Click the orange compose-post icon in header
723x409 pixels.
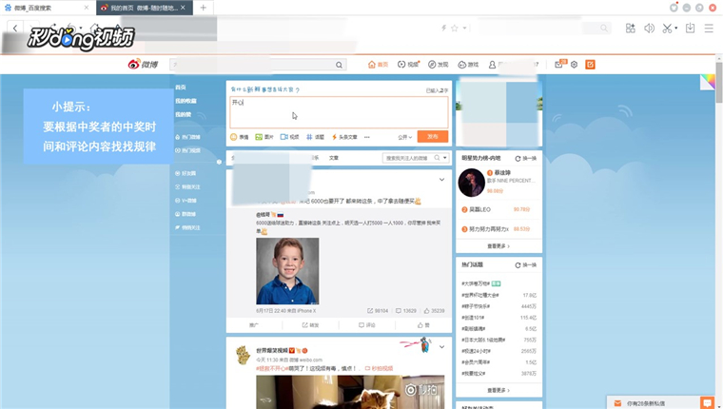pyautogui.click(x=590, y=65)
